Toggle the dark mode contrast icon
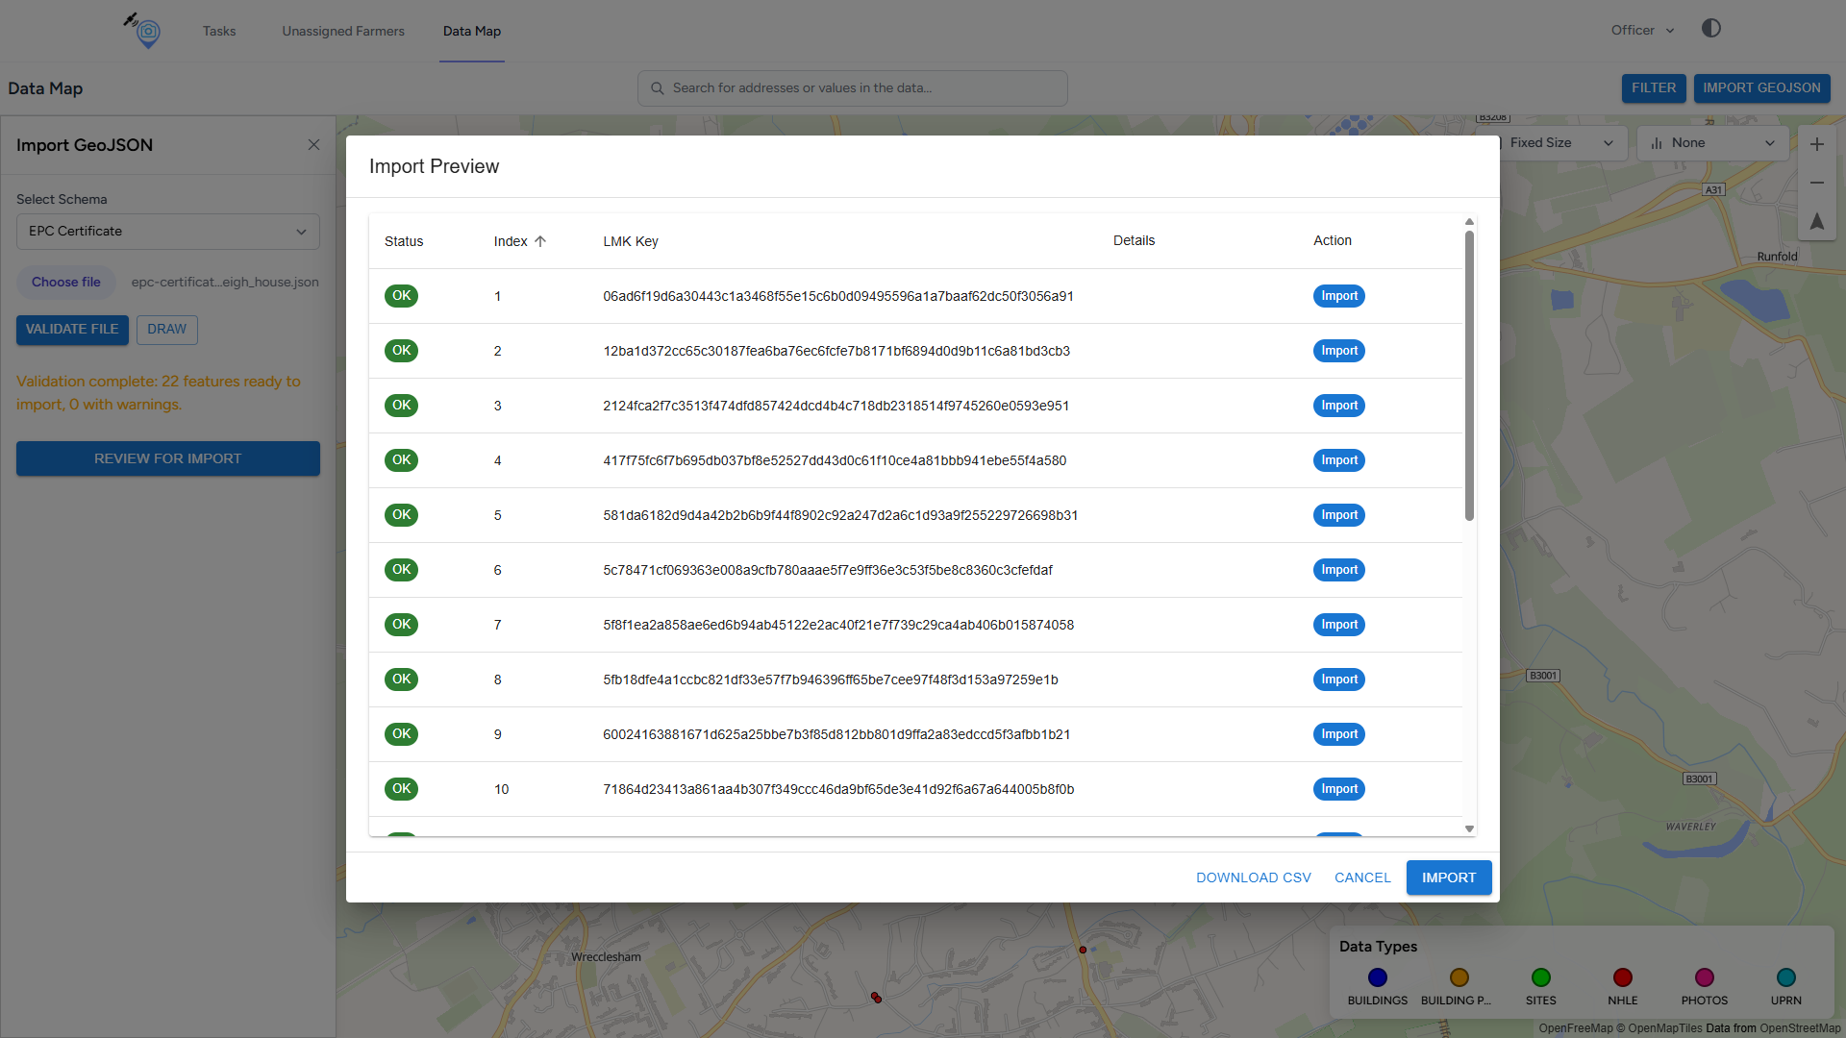Viewport: 1846px width, 1038px height. pyautogui.click(x=1710, y=29)
